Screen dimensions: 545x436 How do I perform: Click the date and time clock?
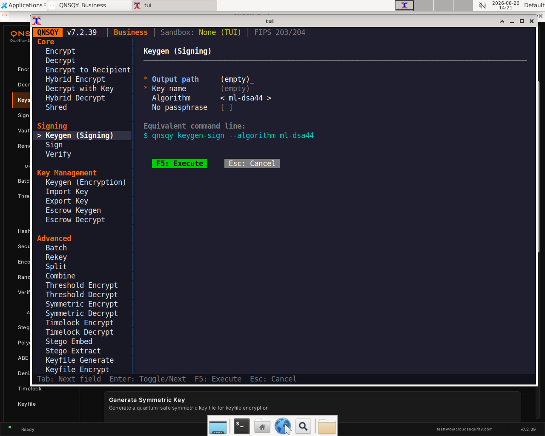point(506,5)
